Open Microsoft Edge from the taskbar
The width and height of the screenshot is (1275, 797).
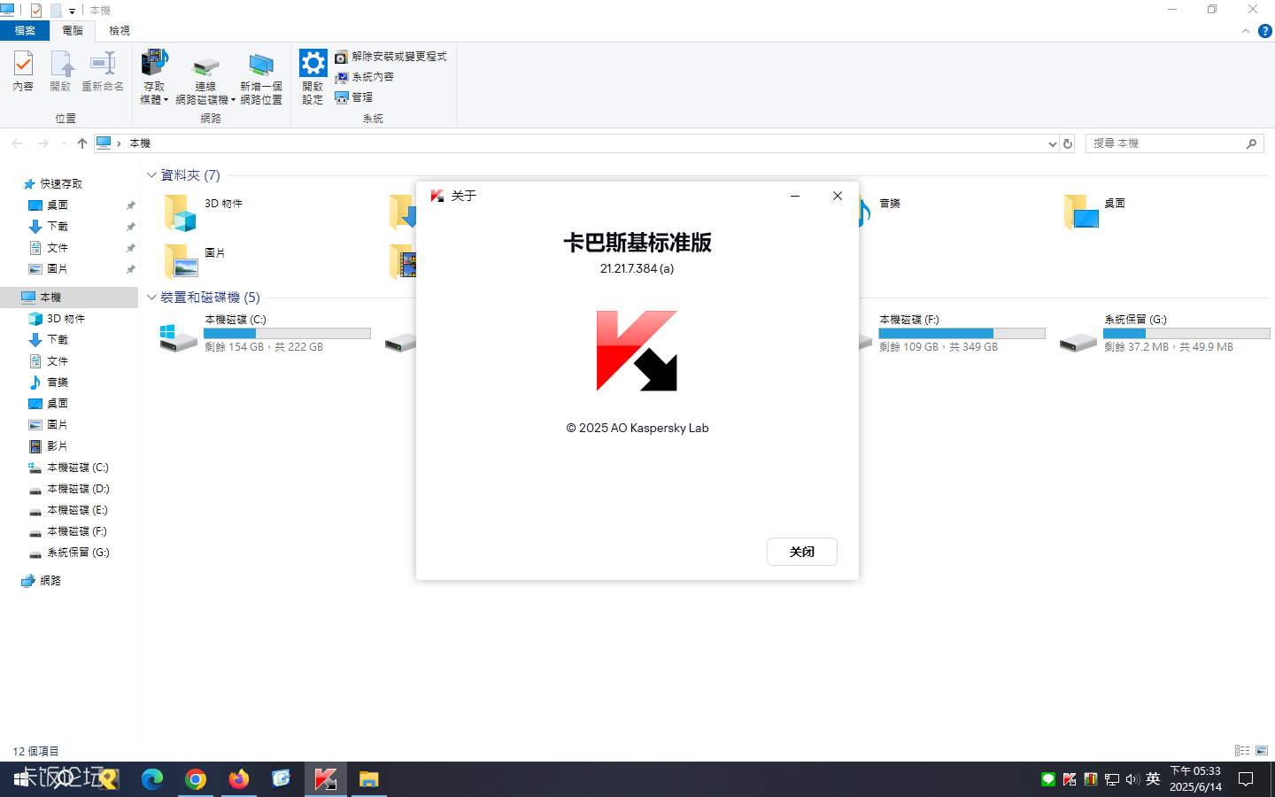(152, 779)
